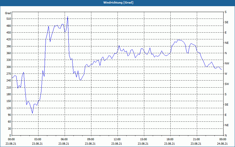This screenshot has width=235, height=147.
Task: Click the NE compass label between 60 and 30
Action: [x=226, y=125]
